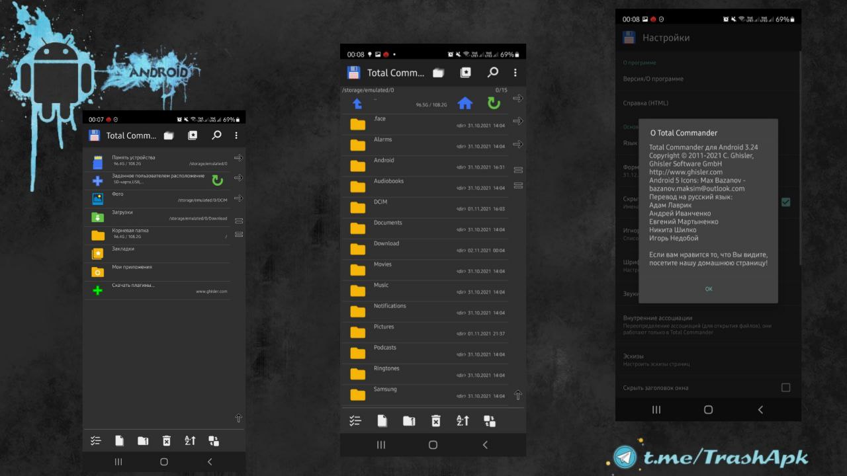847x476 pixels.
Task: Tap the /storage/emulated/0 path bar text
Action: (368, 90)
